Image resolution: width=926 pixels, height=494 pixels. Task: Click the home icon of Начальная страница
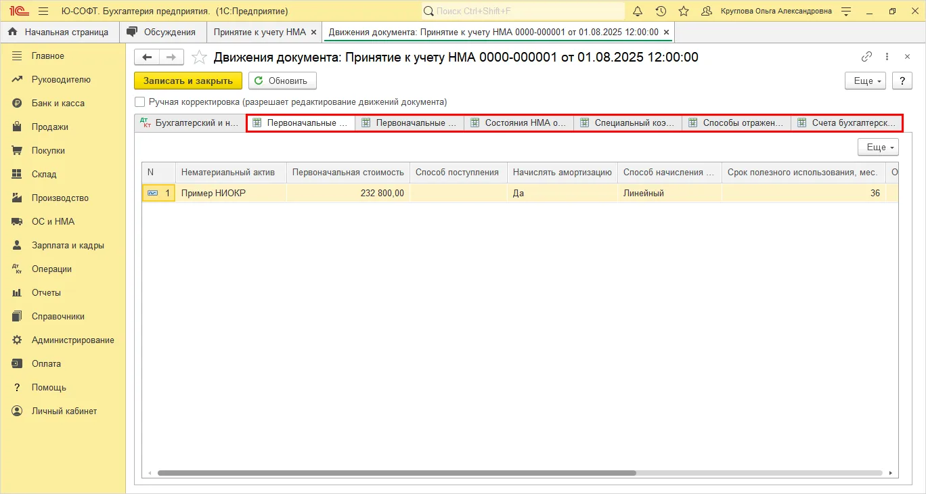coord(13,32)
